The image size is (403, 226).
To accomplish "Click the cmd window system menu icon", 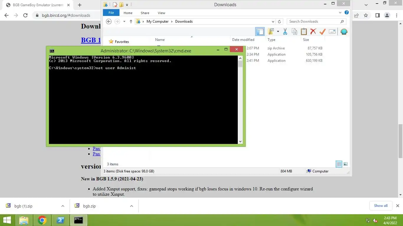I will tap(52, 51).
